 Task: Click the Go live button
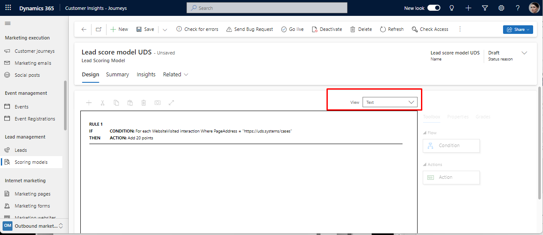(292, 29)
